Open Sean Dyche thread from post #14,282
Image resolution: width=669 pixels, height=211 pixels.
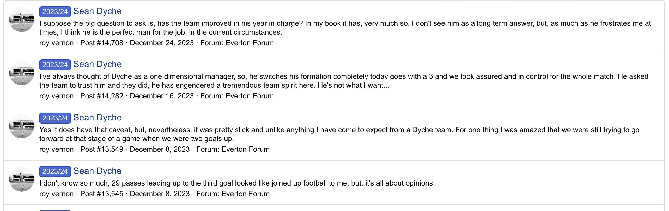pyautogui.click(x=97, y=64)
